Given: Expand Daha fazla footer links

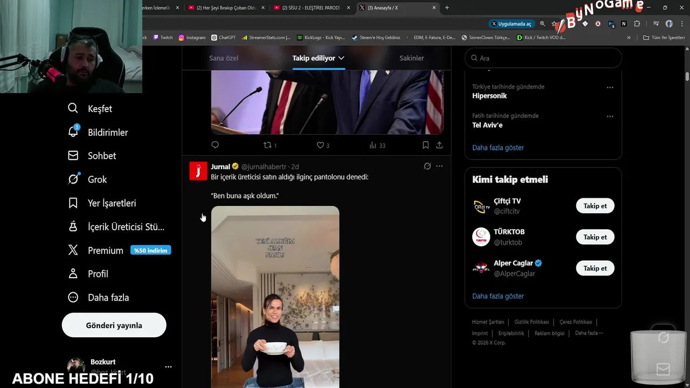Looking at the screenshot, I should pos(589,333).
